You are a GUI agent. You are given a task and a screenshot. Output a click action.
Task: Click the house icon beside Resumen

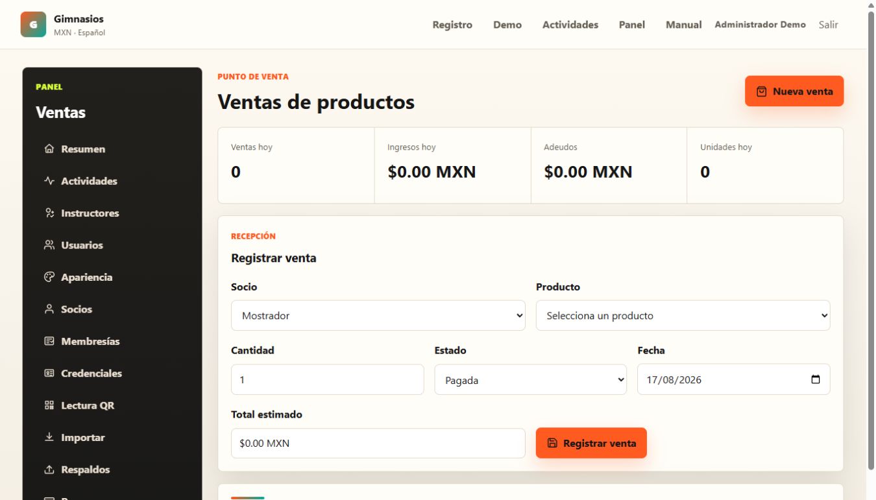(49, 149)
